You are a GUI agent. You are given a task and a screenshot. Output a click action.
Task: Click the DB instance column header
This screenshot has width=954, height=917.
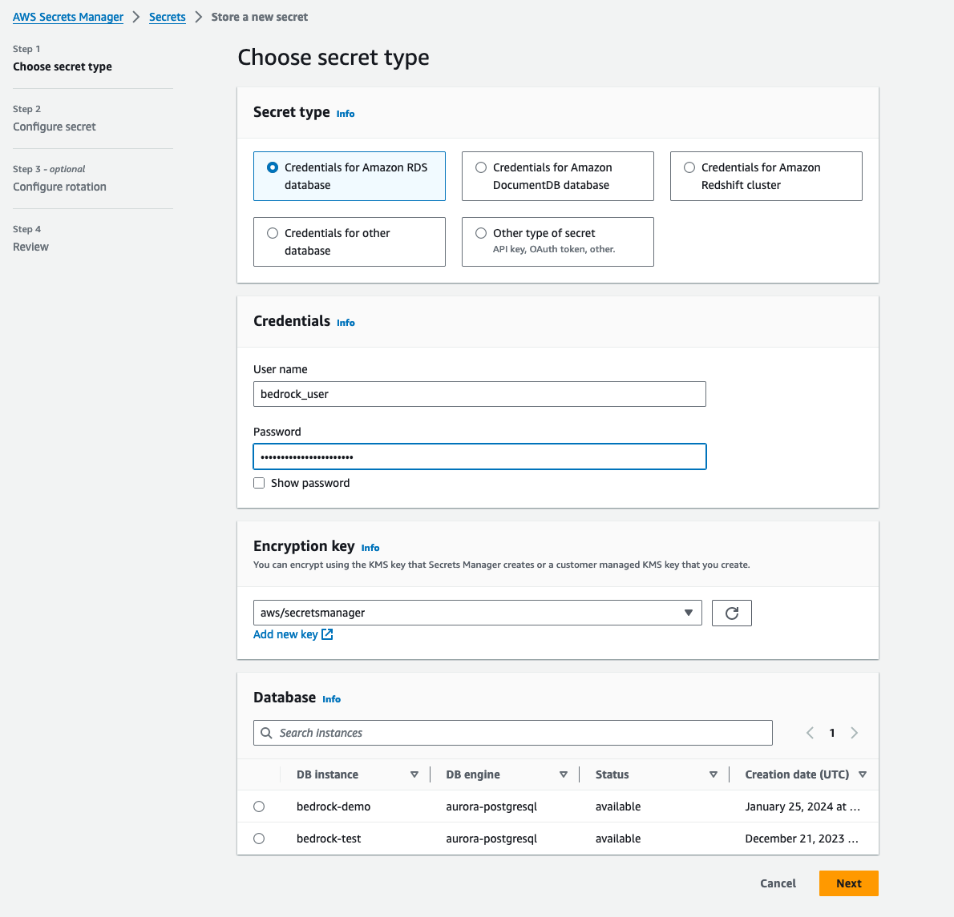tap(327, 774)
